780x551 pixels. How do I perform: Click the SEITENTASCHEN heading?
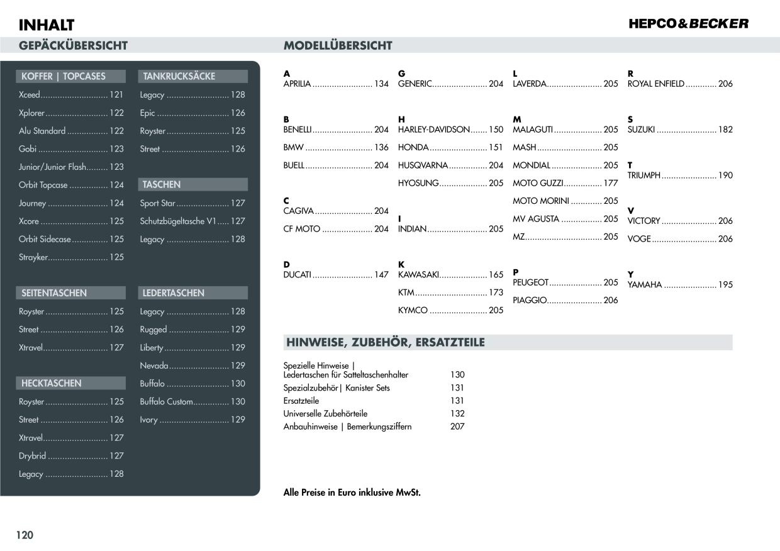tap(70, 293)
